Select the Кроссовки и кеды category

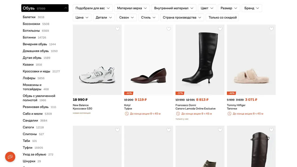(x=36, y=71)
